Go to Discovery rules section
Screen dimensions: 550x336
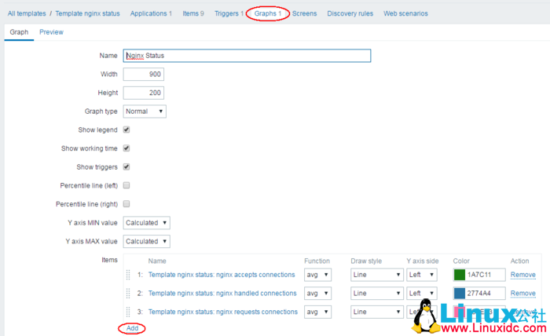(x=350, y=13)
